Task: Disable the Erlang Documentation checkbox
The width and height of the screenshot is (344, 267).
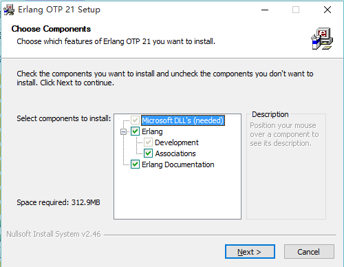Action: 135,164
